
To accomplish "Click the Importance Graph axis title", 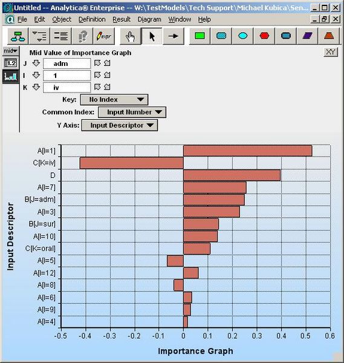I will 195,351.
